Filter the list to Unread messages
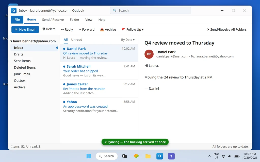260x162 pixels. coord(77,40)
